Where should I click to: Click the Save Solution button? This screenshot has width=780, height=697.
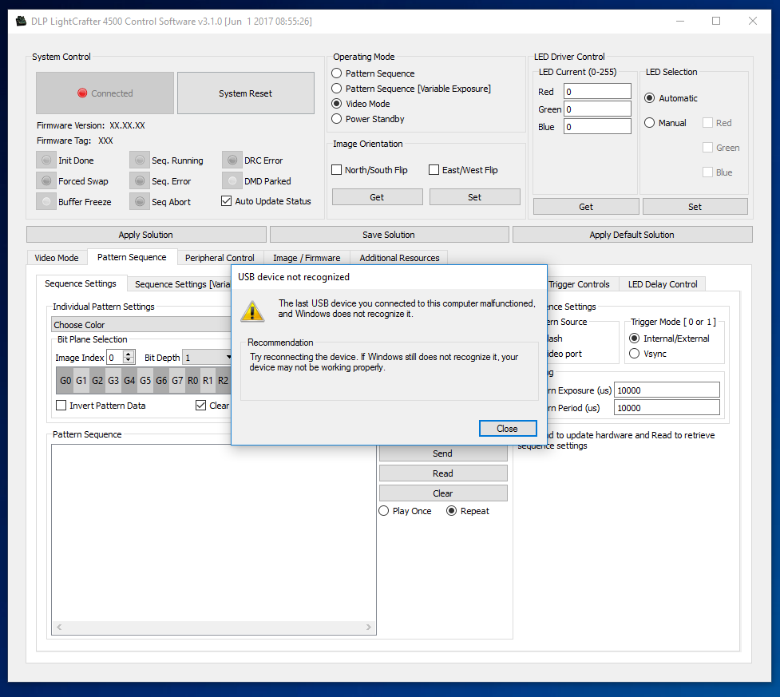point(389,234)
